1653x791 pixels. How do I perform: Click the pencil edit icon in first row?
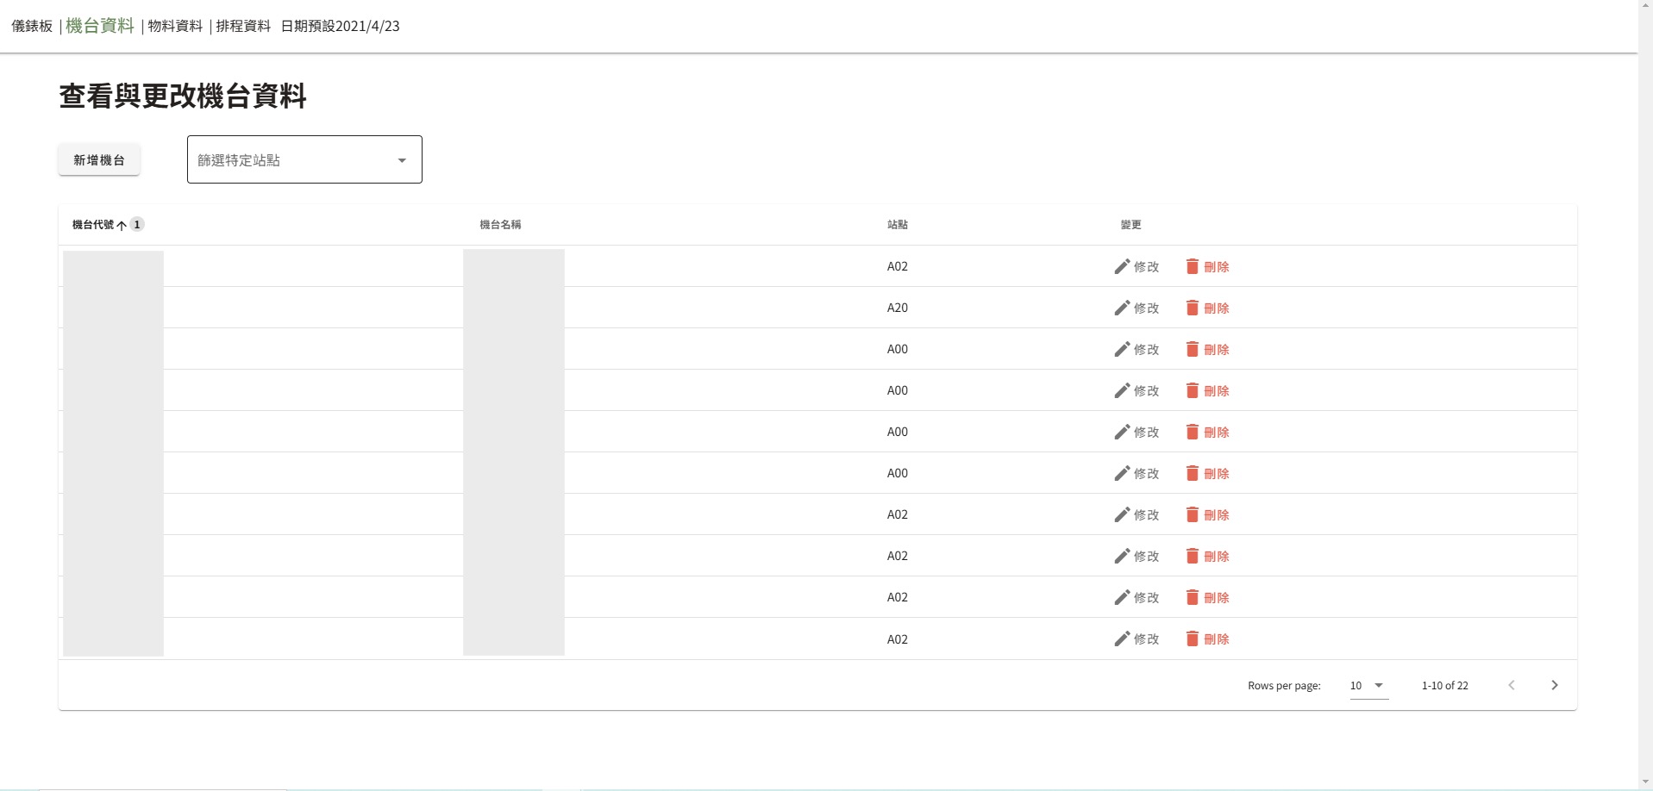point(1121,267)
